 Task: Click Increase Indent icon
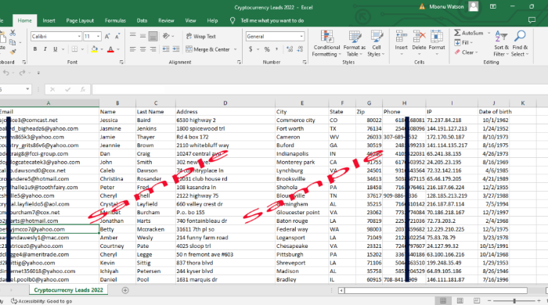[x=176, y=49]
